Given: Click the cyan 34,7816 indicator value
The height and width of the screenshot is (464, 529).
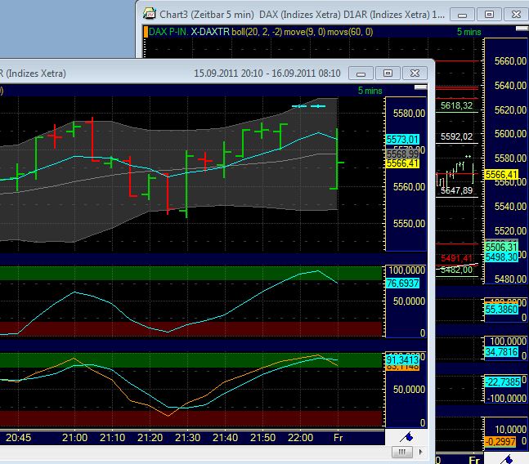Looking at the screenshot, I should pos(501,352).
